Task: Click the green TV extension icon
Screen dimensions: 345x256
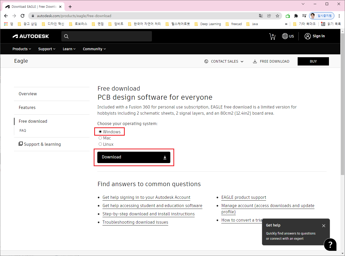Action: 288,16
